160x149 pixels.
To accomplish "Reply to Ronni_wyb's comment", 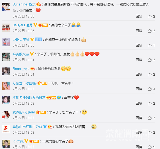I will (139, 74).
